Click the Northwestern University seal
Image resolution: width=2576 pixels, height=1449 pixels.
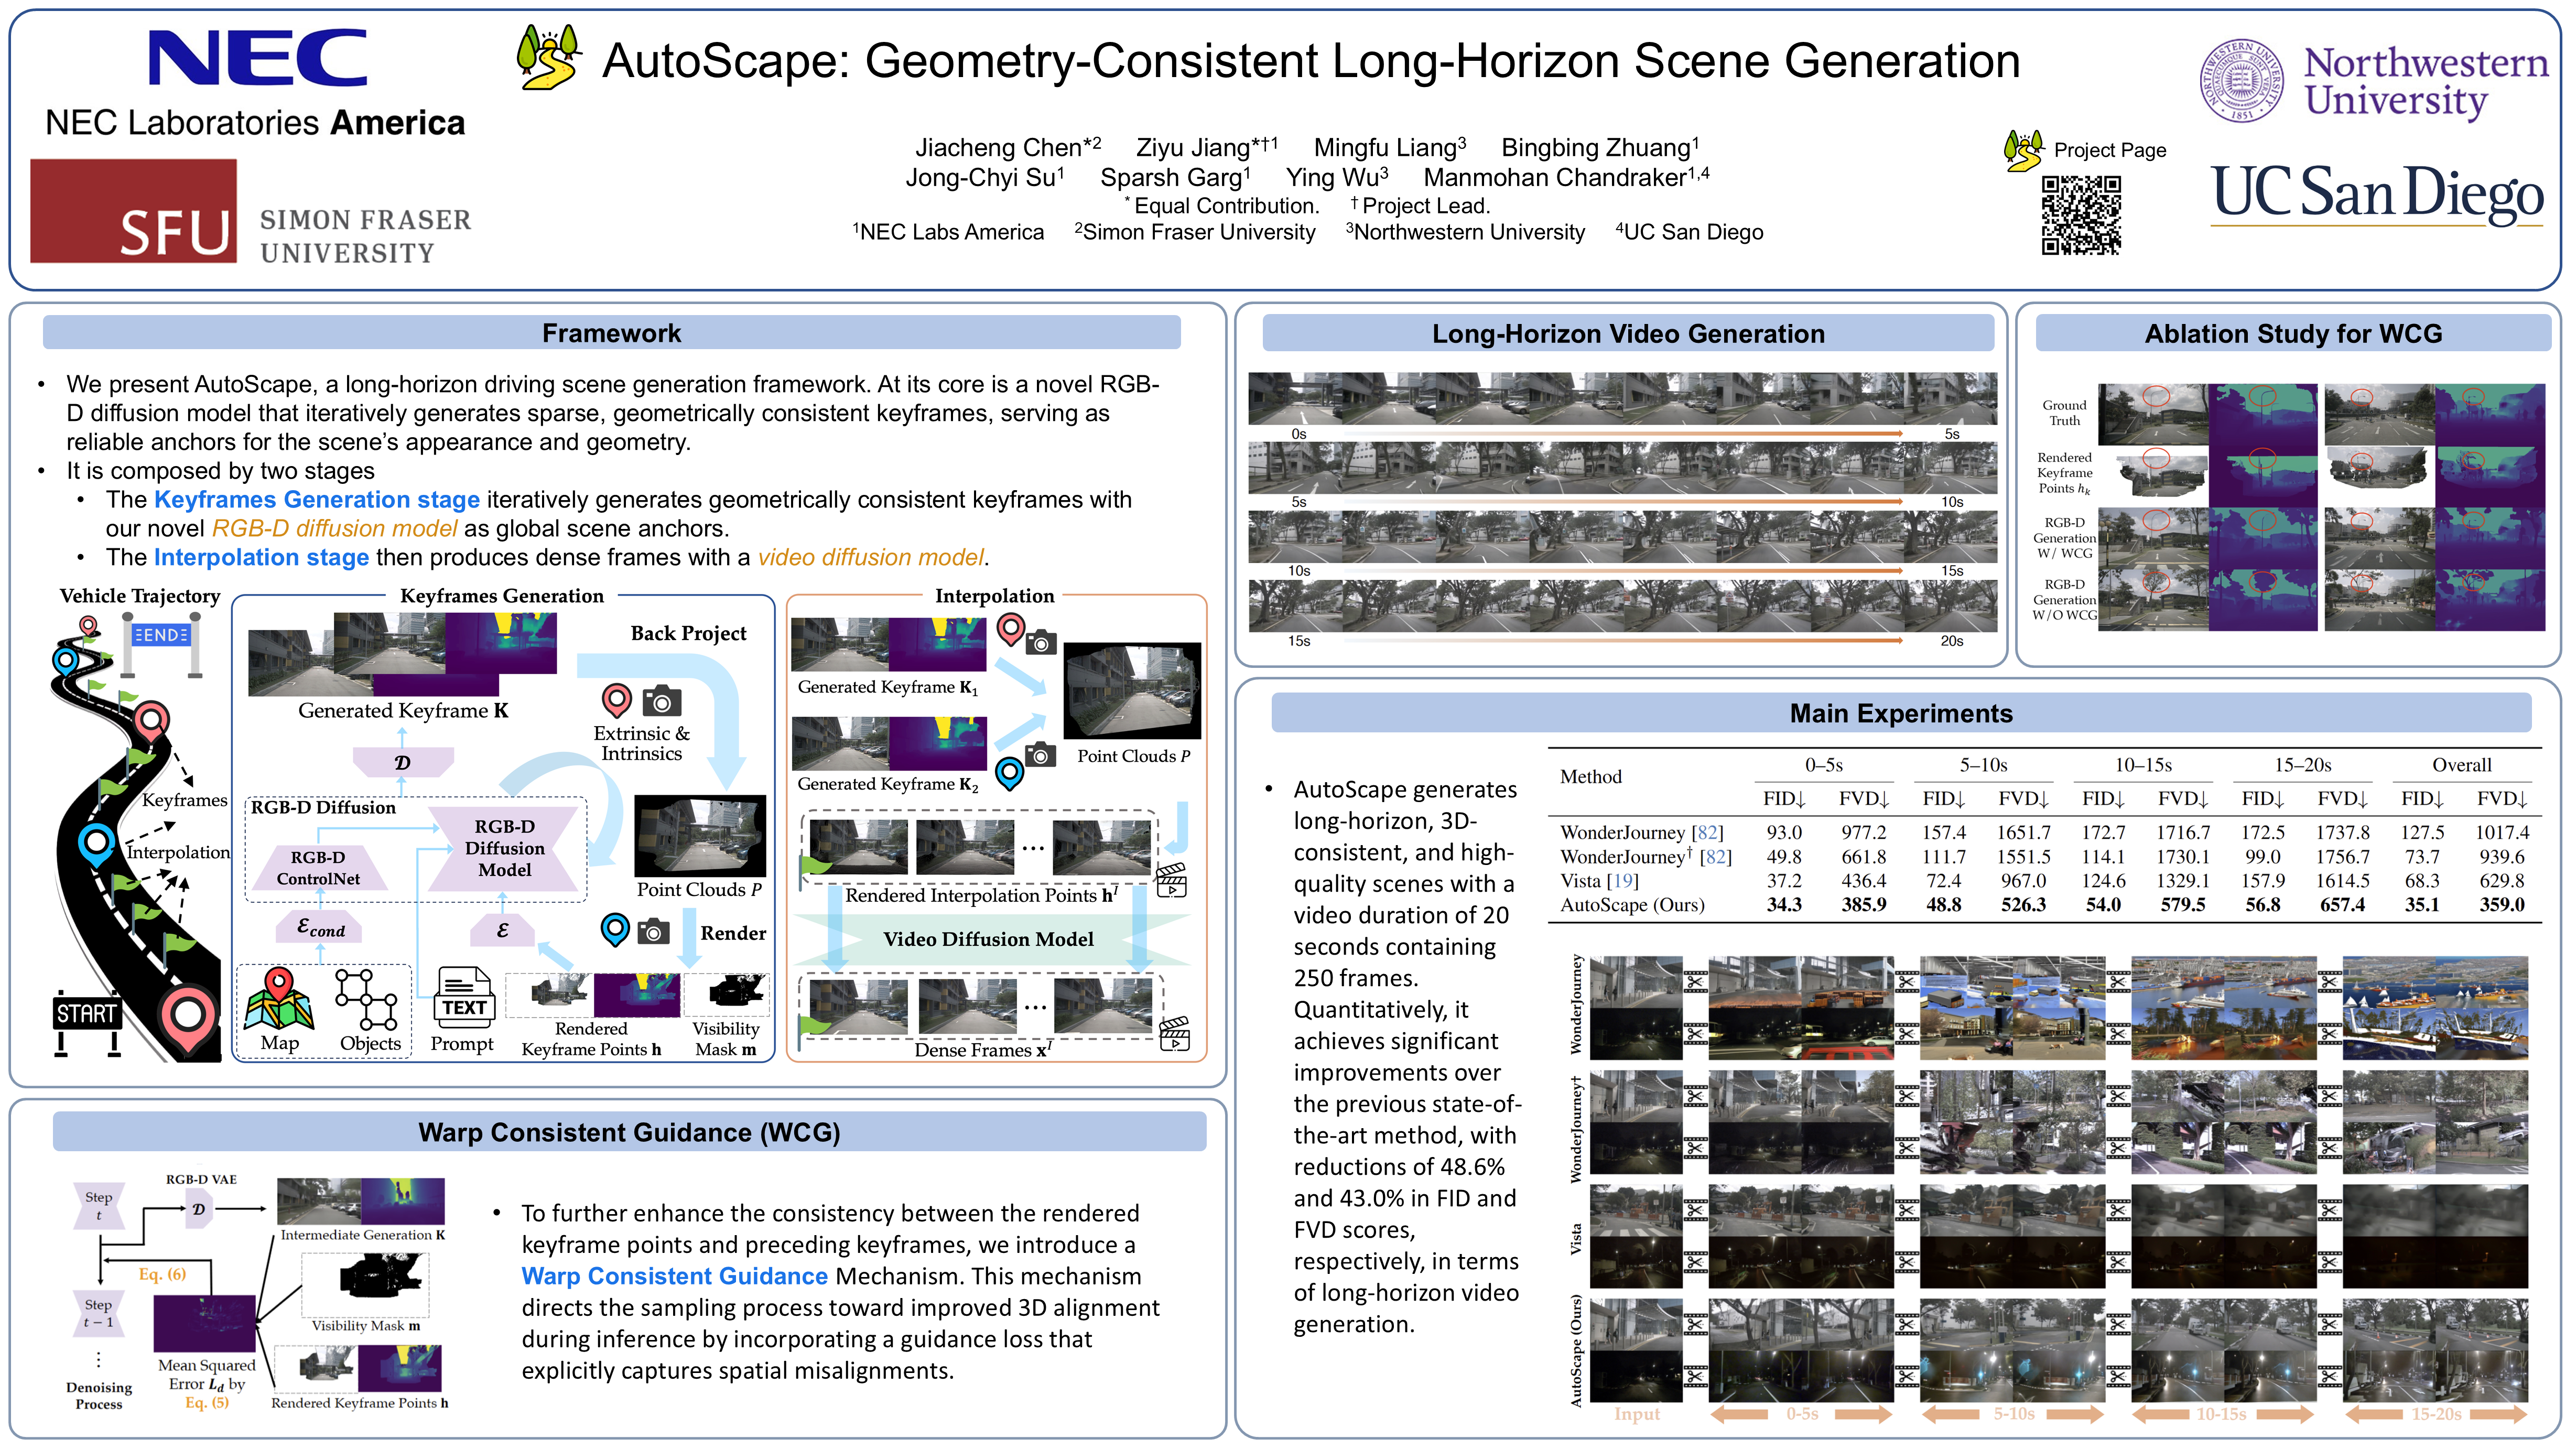pyautogui.click(x=2241, y=82)
